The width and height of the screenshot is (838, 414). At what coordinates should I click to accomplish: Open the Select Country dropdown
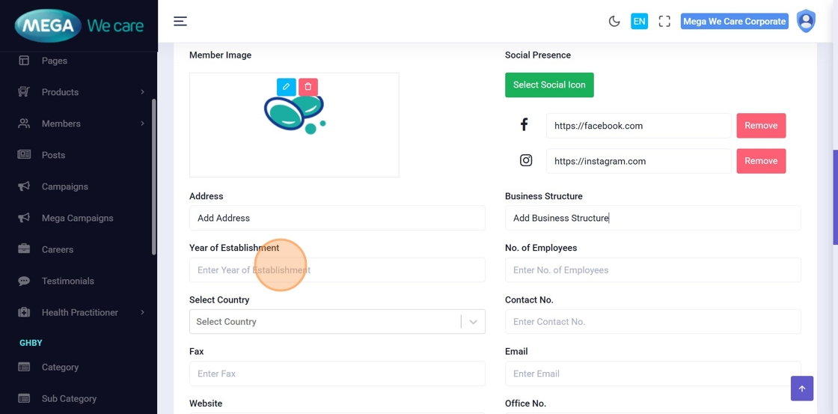click(337, 322)
